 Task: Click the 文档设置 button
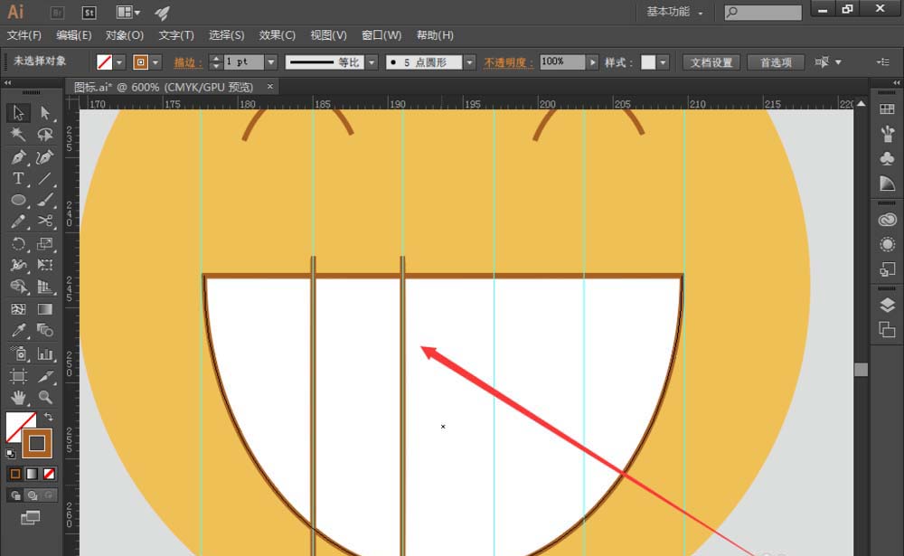711,62
